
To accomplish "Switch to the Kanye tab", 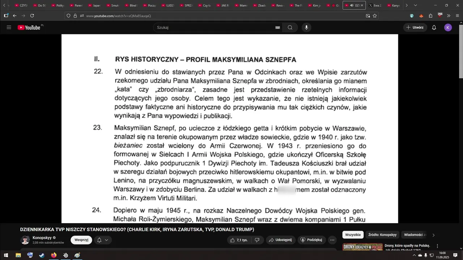I will pyautogui.click(x=394, y=5).
